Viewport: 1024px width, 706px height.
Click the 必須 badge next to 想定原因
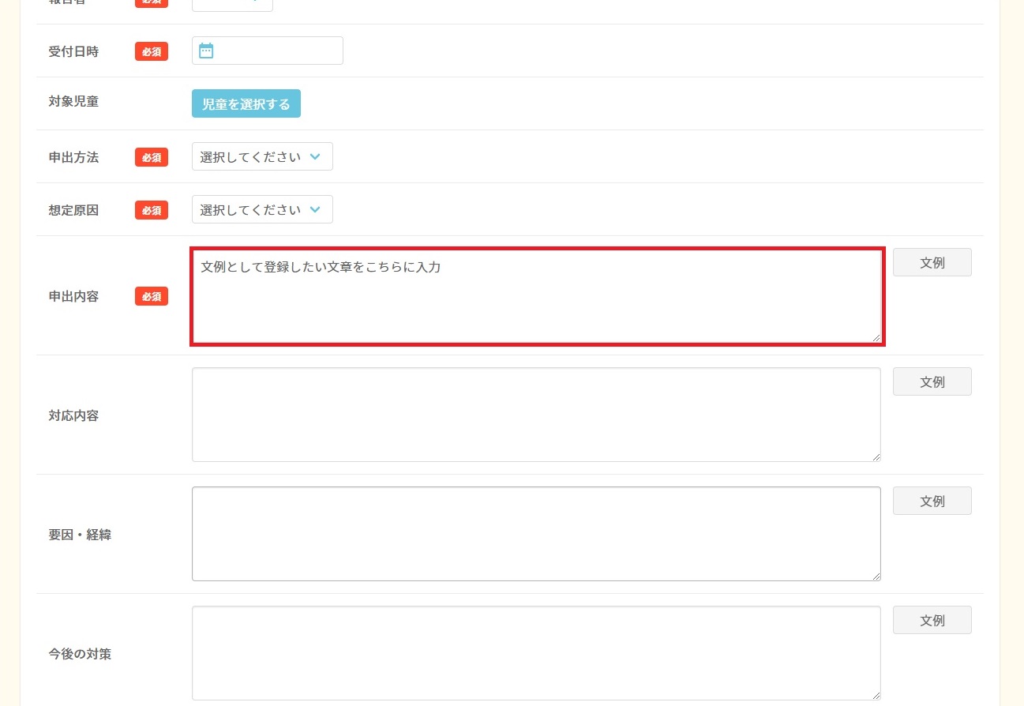[x=152, y=210]
